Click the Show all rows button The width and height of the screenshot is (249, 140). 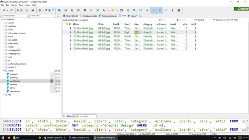click(181, 20)
